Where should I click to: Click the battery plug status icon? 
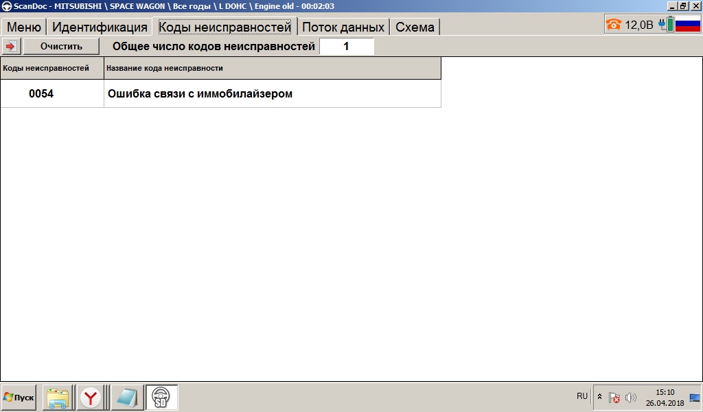[666, 24]
